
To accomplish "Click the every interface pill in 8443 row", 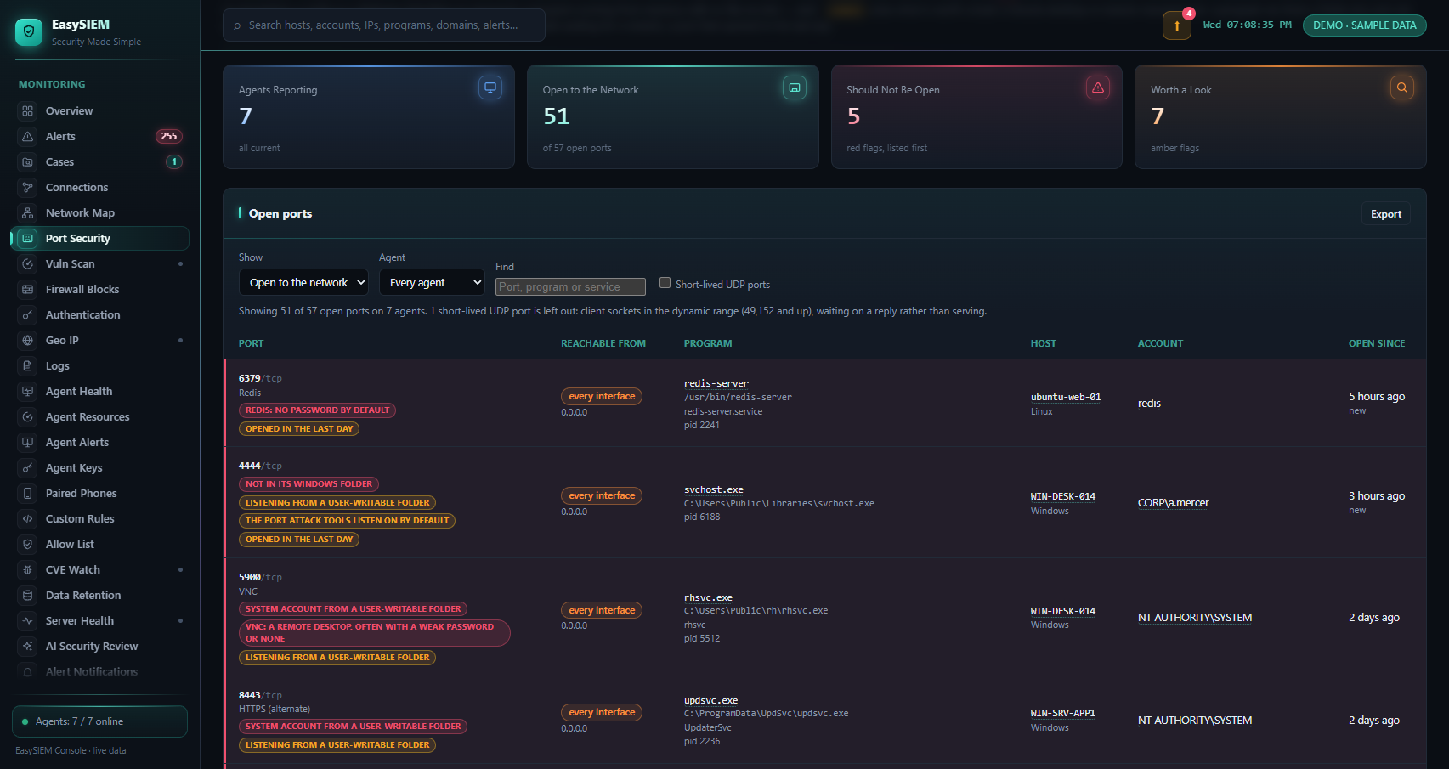I will tap(602, 713).
